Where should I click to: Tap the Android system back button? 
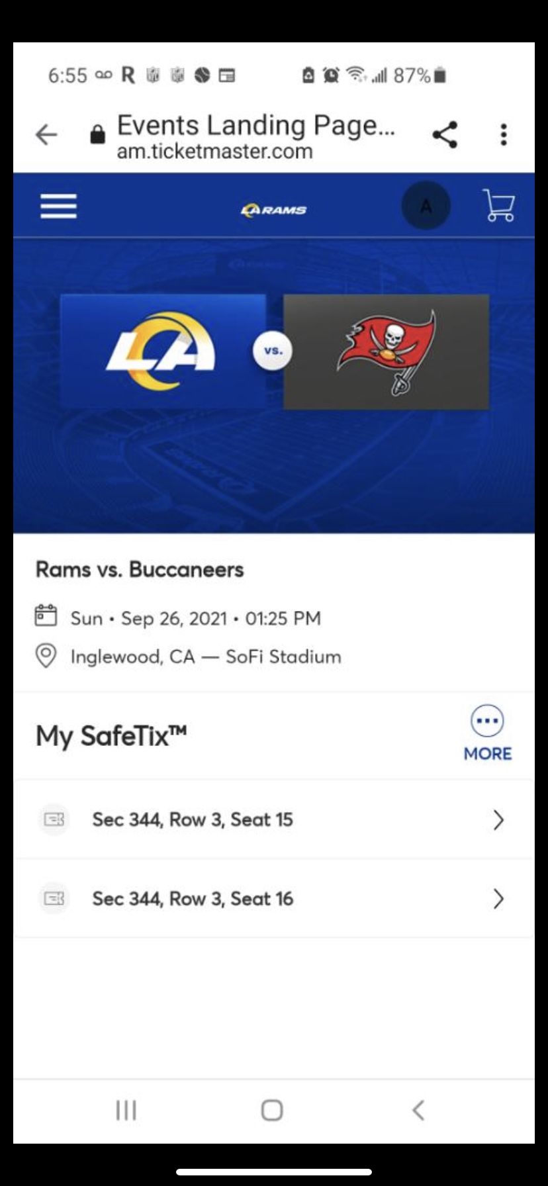[418, 1110]
